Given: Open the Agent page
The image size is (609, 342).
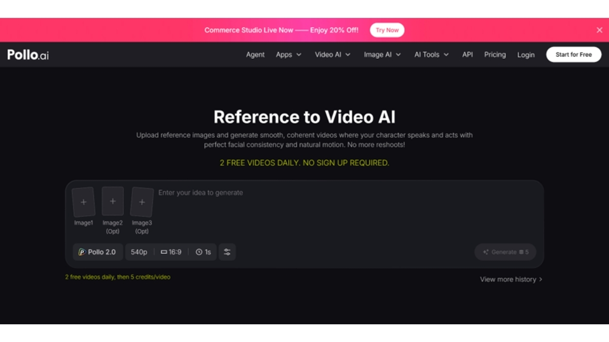Looking at the screenshot, I should [x=255, y=55].
